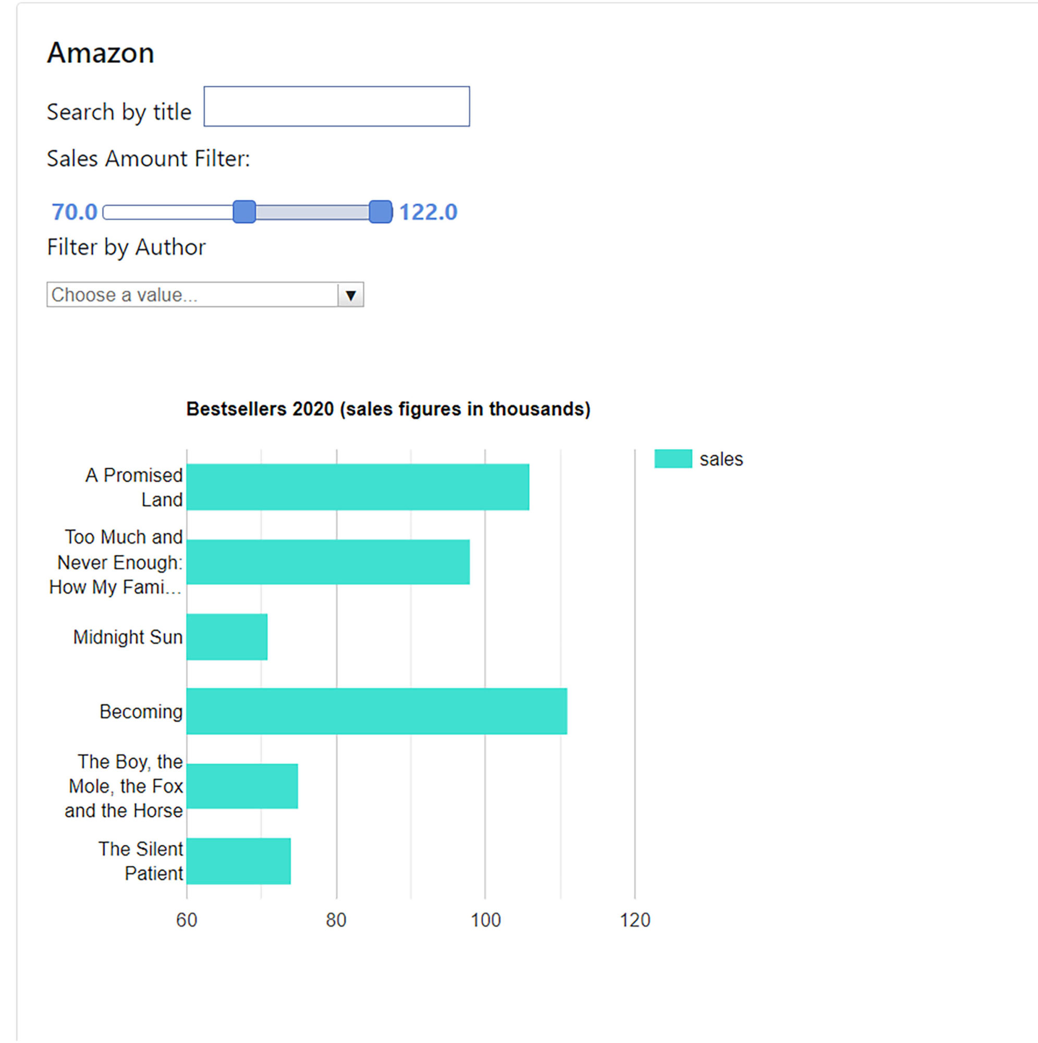
Task: Open the Filter by Author dropdown arrow
Action: (x=351, y=295)
